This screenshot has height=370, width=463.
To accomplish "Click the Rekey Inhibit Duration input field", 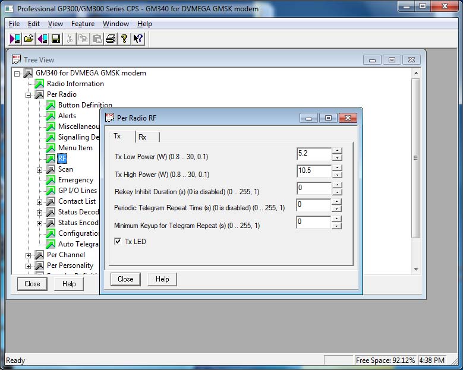I will pyautogui.click(x=314, y=188).
